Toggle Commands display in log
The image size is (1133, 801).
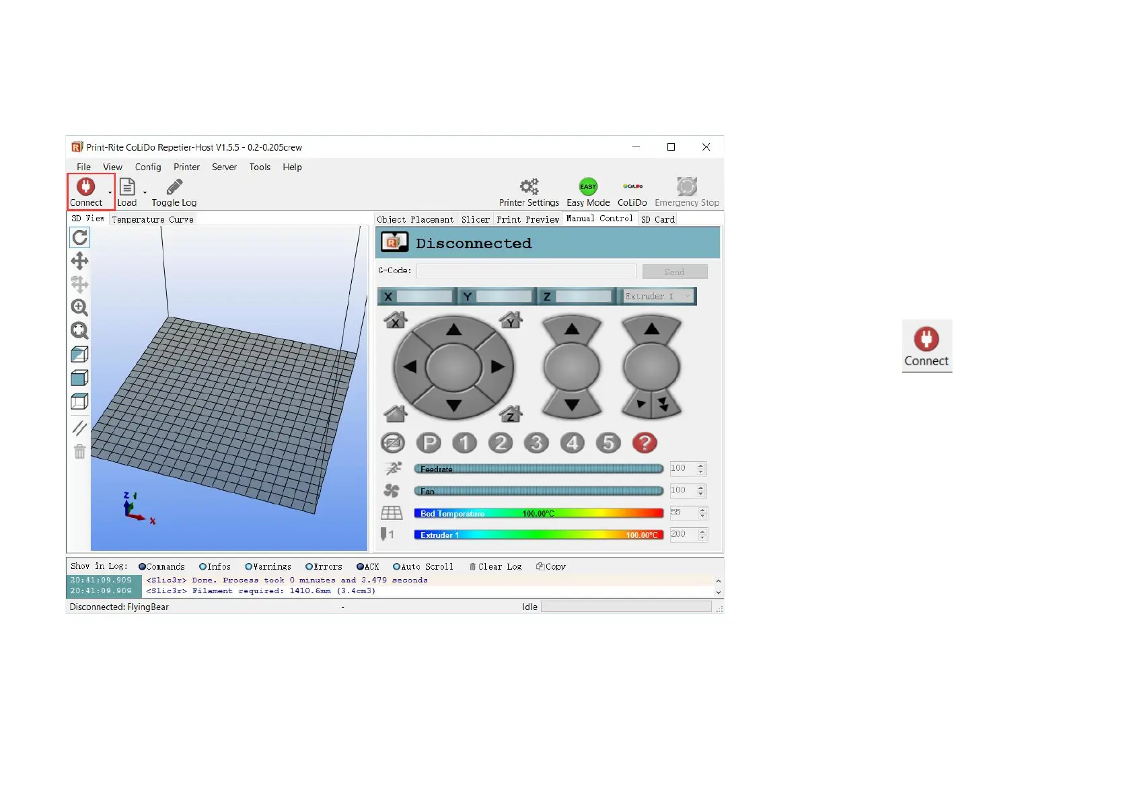[x=142, y=567]
